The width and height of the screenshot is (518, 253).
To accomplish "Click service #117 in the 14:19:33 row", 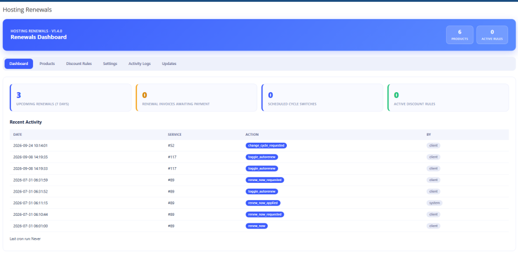I will 172,168.
